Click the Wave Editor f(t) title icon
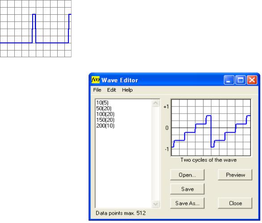This screenshot has height=223, width=262. coord(96,80)
